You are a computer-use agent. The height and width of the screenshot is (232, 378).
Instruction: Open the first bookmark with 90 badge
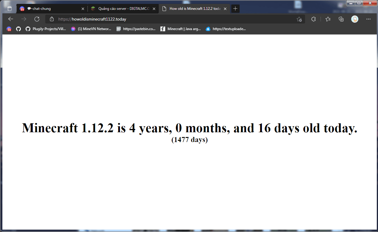(9, 29)
